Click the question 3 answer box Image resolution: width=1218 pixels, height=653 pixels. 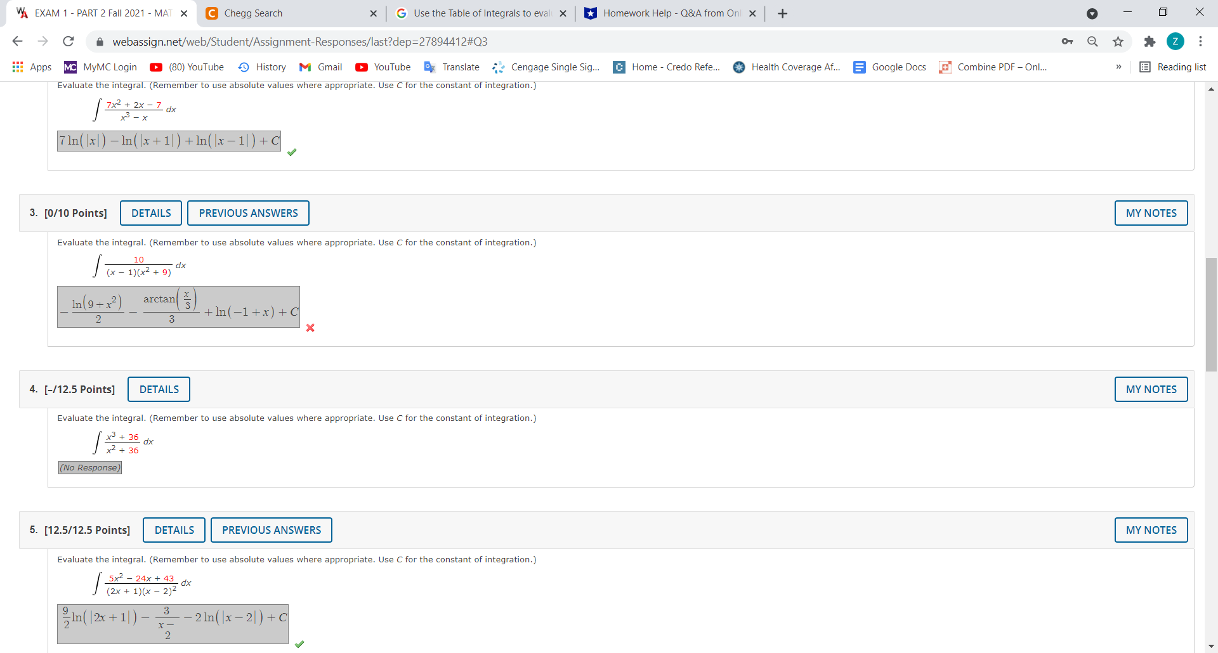pos(178,307)
